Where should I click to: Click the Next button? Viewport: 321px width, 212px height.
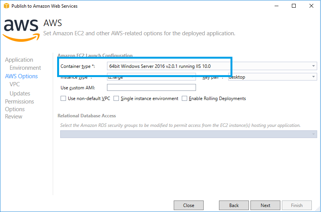click(265, 205)
